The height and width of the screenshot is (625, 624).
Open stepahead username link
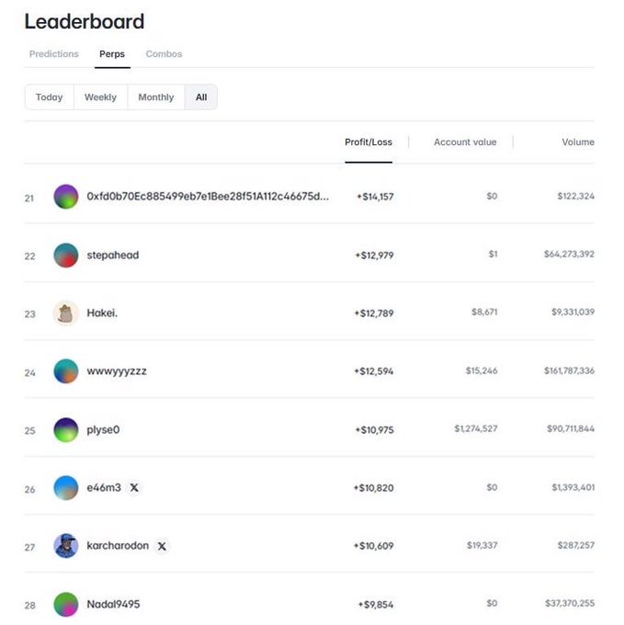point(113,256)
